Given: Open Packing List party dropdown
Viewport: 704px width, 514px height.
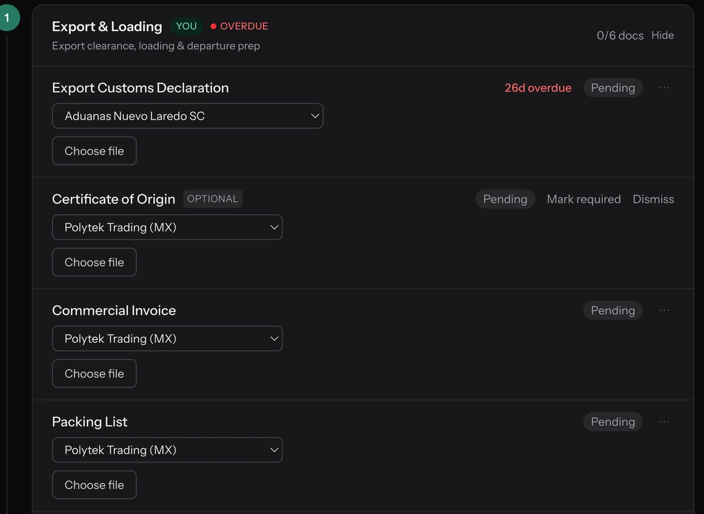Looking at the screenshot, I should pos(167,450).
